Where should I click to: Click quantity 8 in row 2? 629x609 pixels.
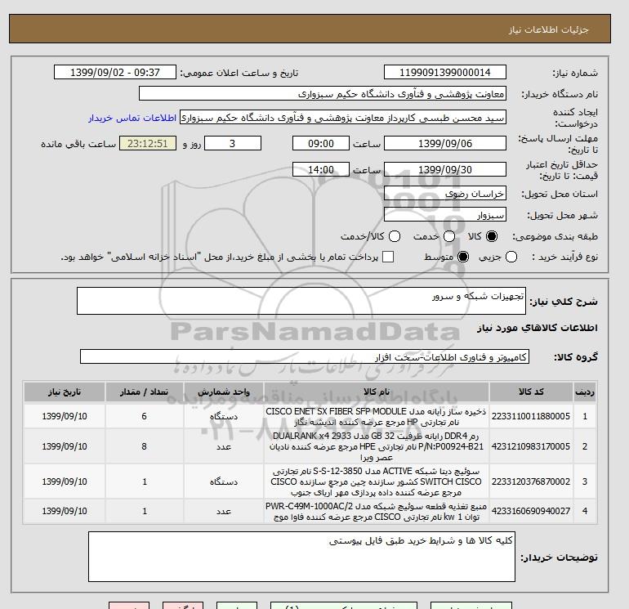[145, 447]
